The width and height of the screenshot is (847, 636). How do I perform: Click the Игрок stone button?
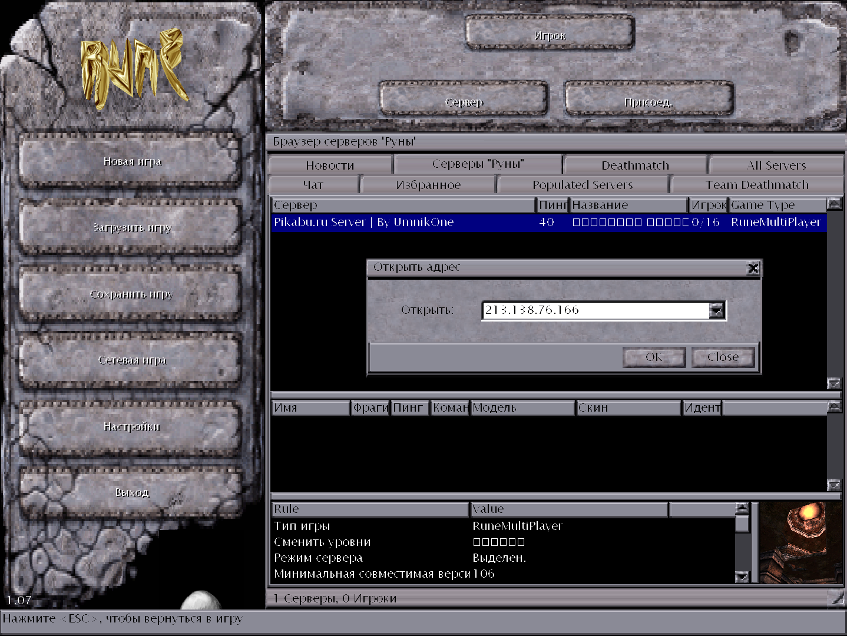550,32
